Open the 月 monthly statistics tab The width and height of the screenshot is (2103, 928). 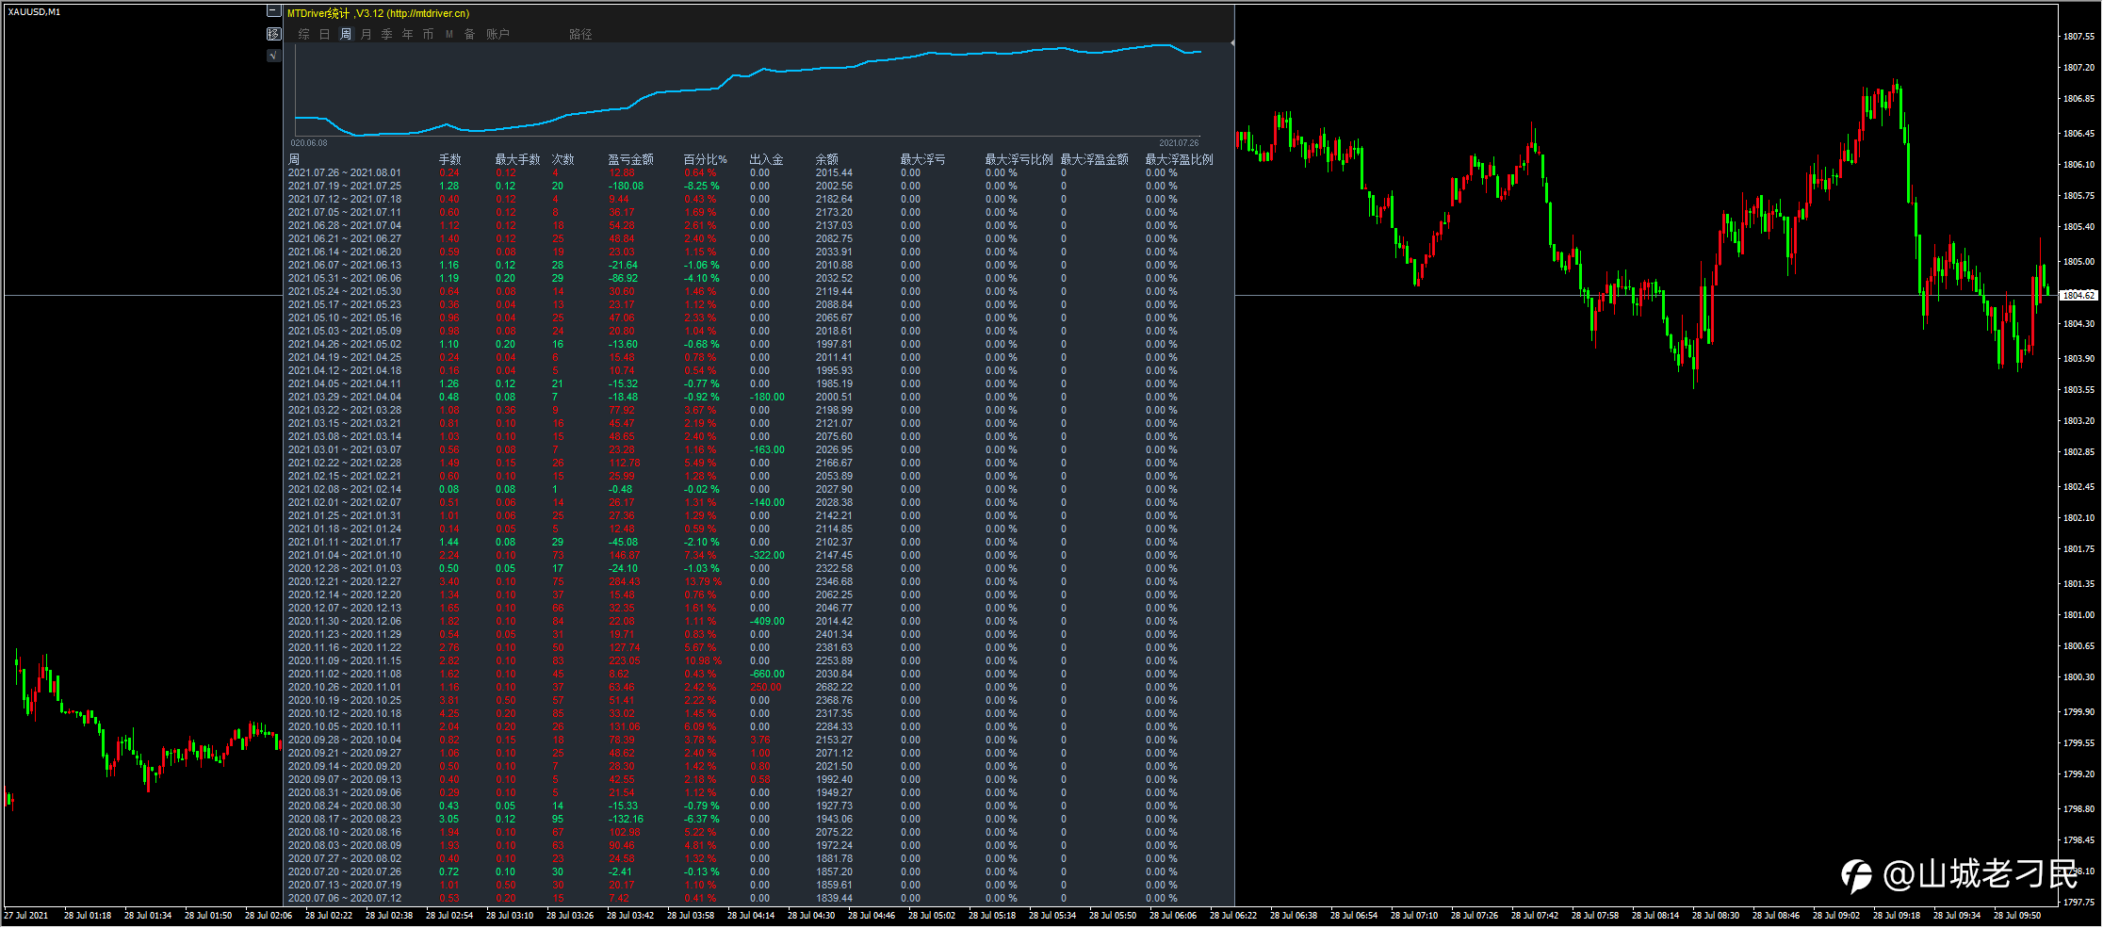point(367,34)
